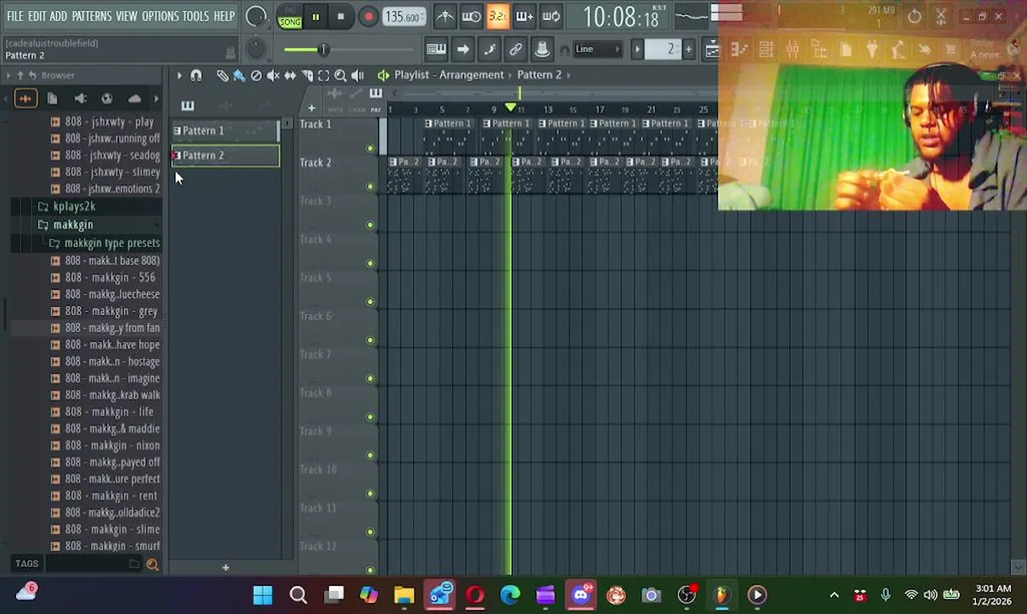Toggle the loop recording icon
Image resolution: width=1027 pixels, height=614 pixels.
(x=551, y=16)
